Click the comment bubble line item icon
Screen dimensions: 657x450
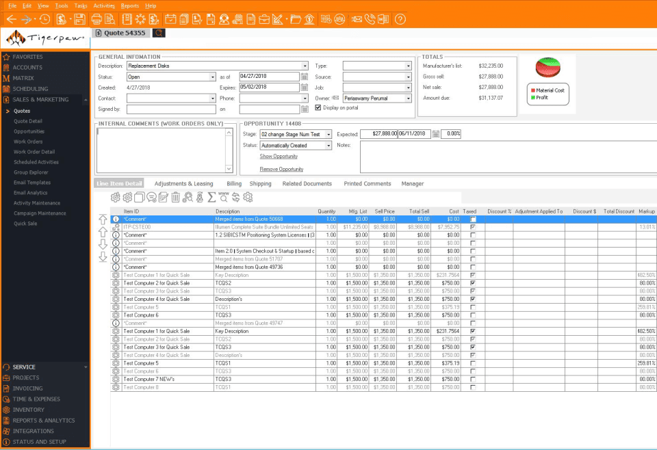coord(151,197)
